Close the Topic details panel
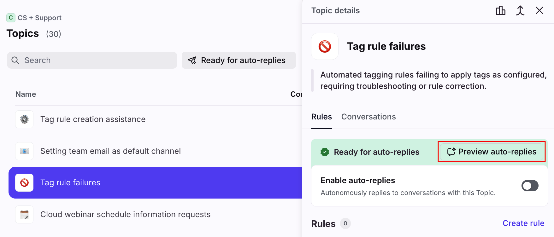 tap(539, 11)
